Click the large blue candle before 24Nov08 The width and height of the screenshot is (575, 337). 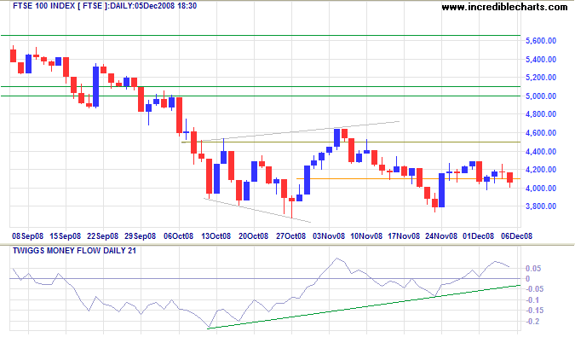coord(441,190)
